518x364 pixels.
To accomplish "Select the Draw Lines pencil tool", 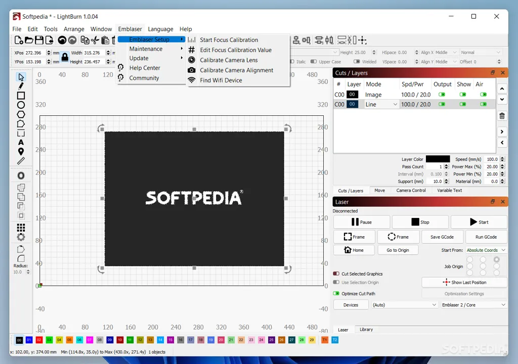I will [21, 86].
